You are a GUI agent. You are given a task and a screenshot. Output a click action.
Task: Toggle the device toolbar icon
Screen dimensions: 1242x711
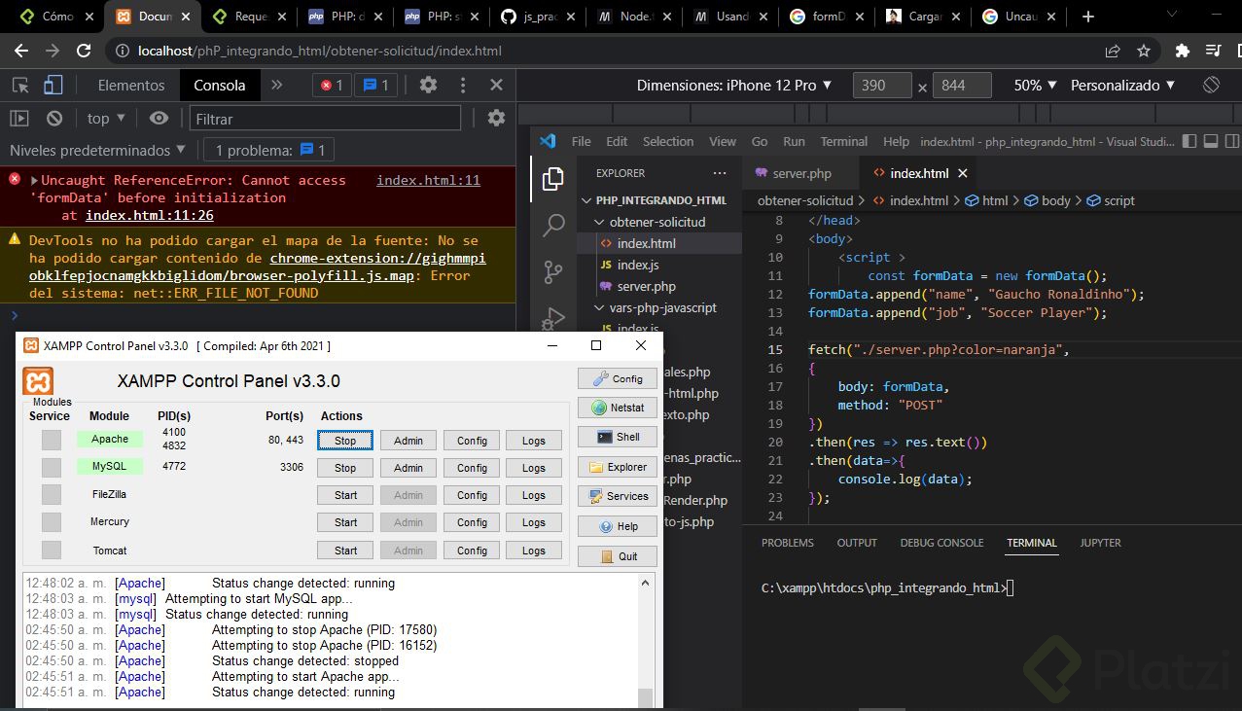tap(53, 86)
